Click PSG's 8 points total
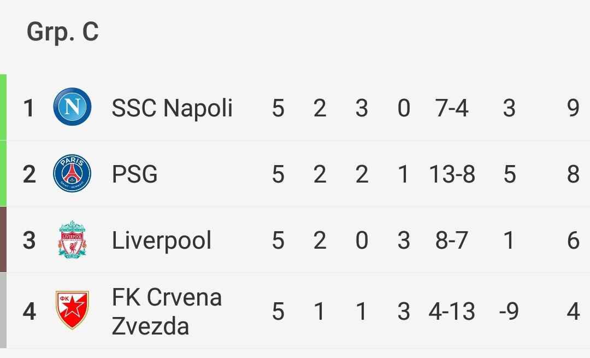Image resolution: width=590 pixels, height=358 pixels. click(573, 174)
